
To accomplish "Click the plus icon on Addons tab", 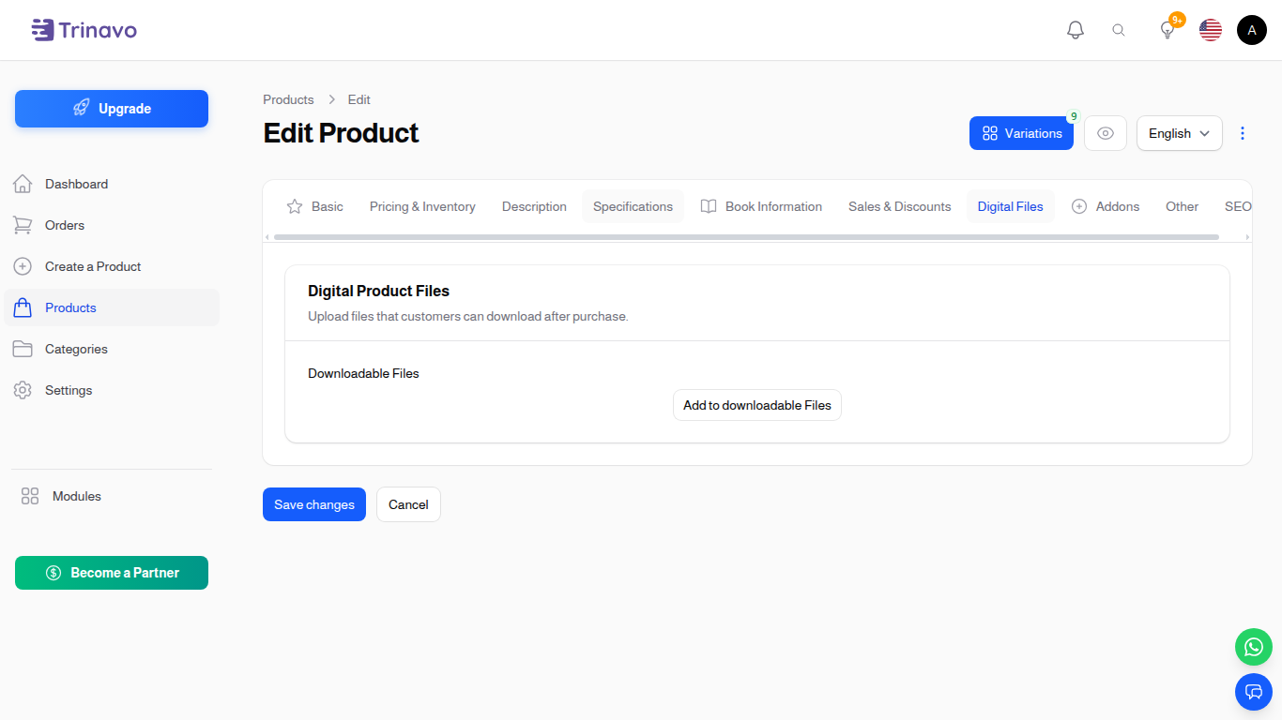I will click(x=1079, y=206).
